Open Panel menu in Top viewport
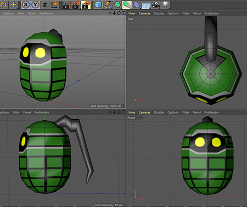This screenshot has width=247, height=207. point(197,13)
